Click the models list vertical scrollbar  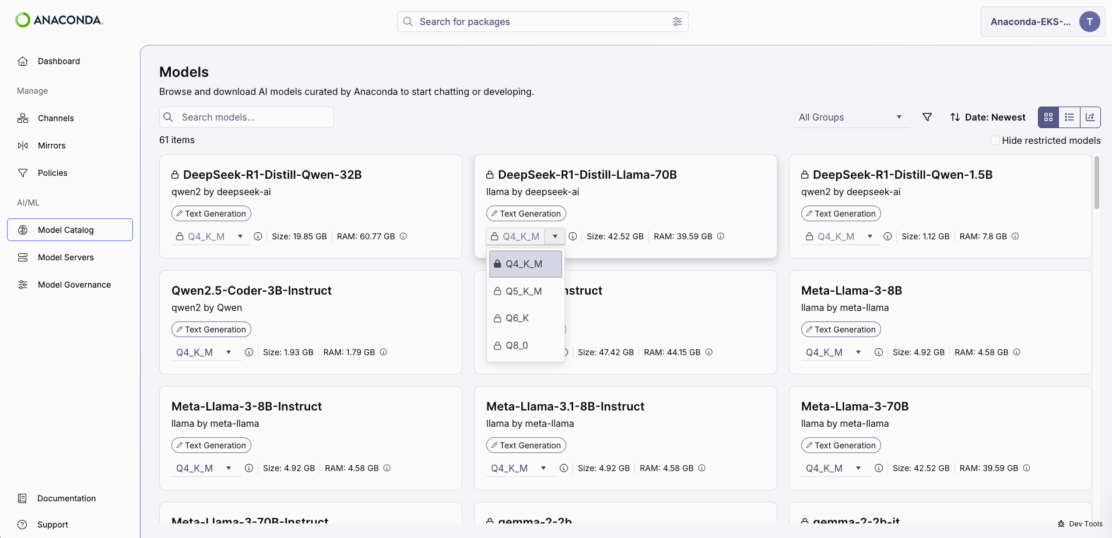click(x=1096, y=183)
